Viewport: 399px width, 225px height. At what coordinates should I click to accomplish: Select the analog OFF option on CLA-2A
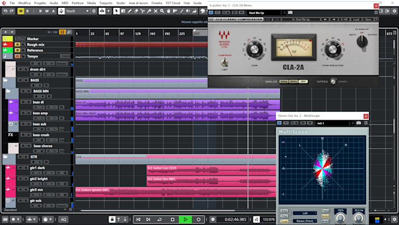pos(303,82)
